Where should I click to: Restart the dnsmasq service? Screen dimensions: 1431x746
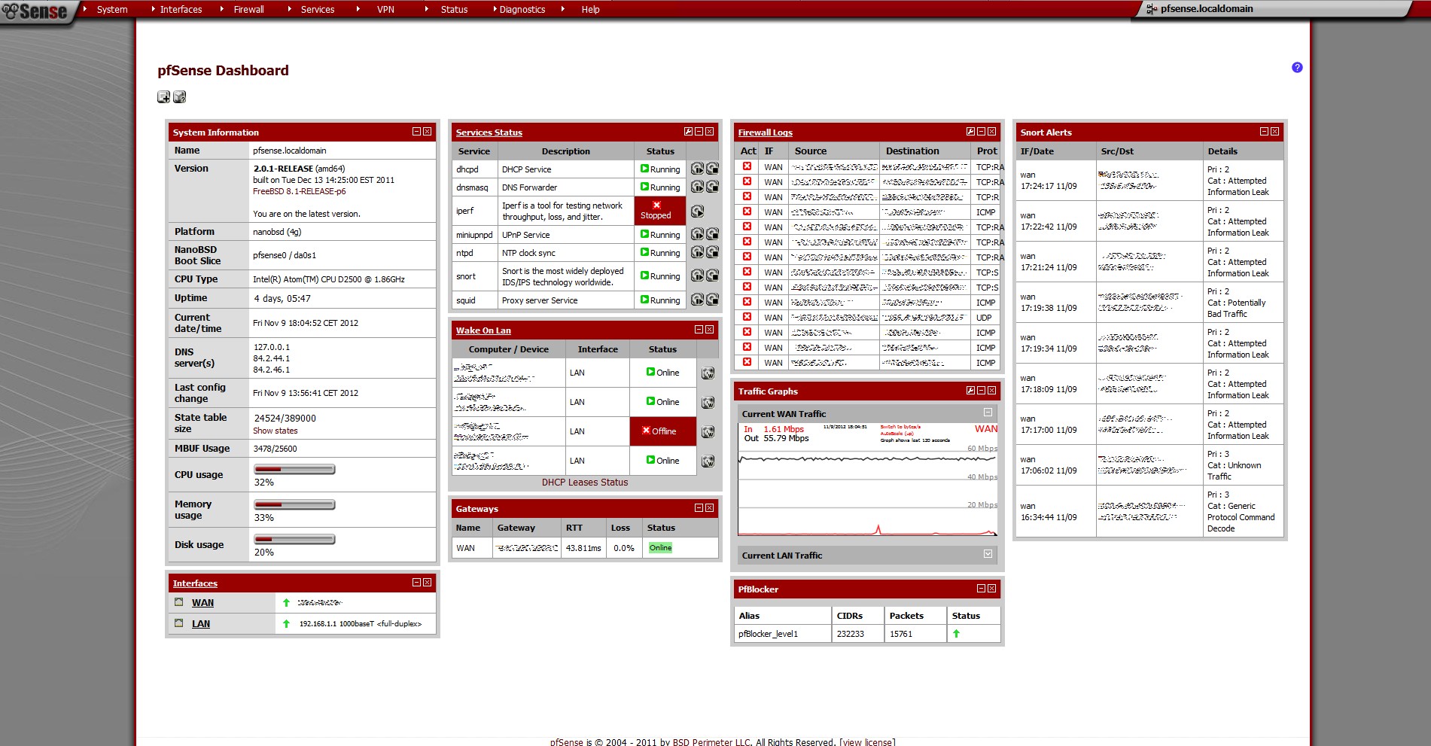pos(697,187)
